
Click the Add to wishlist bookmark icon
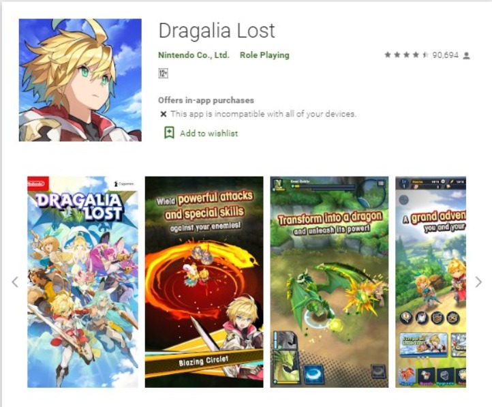[x=170, y=133]
